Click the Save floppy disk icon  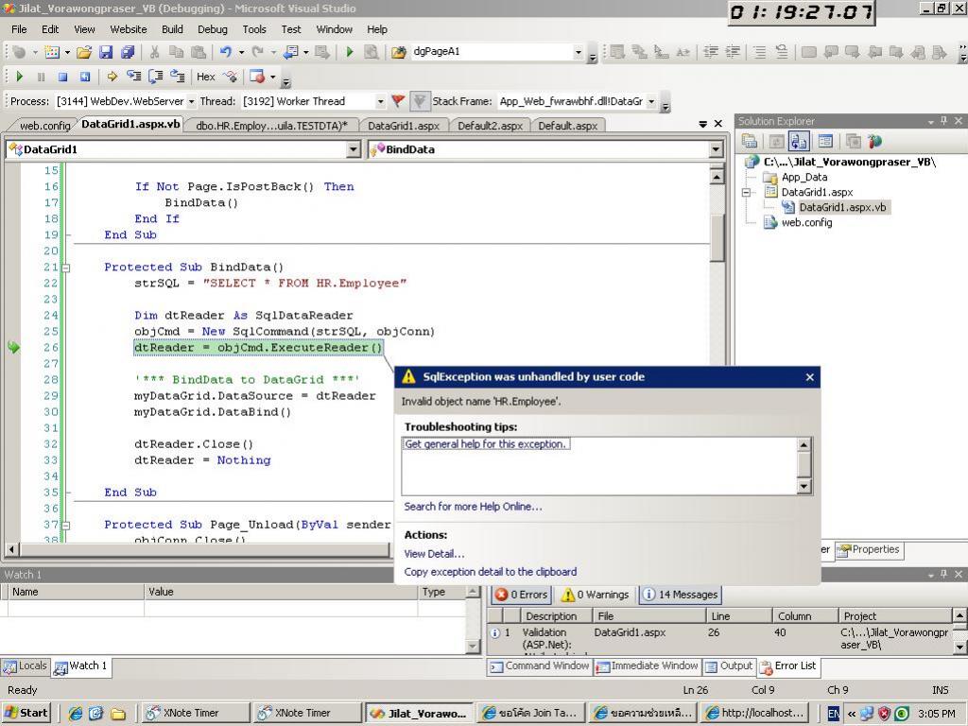[106, 53]
